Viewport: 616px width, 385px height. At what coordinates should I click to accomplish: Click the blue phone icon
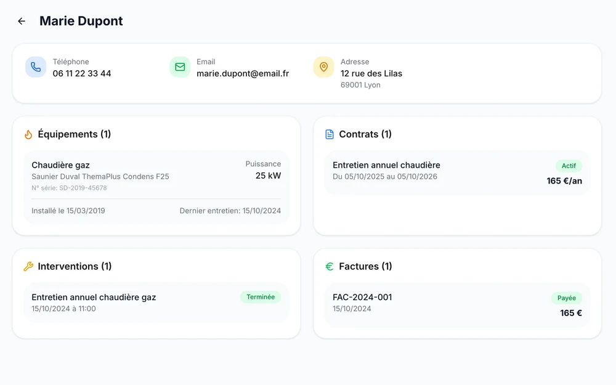36,67
